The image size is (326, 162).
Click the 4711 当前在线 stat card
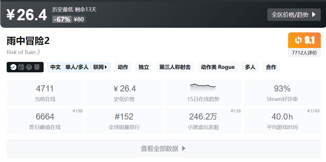tap(45, 93)
